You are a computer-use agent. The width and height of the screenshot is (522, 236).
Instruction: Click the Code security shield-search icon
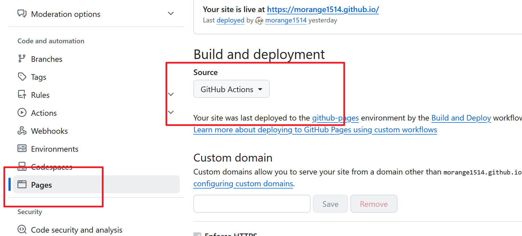[x=22, y=229]
